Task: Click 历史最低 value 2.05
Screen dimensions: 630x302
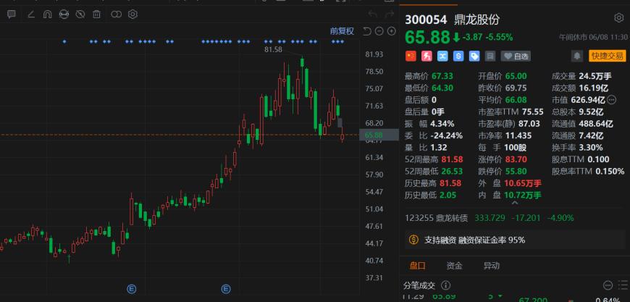Action: coord(449,195)
